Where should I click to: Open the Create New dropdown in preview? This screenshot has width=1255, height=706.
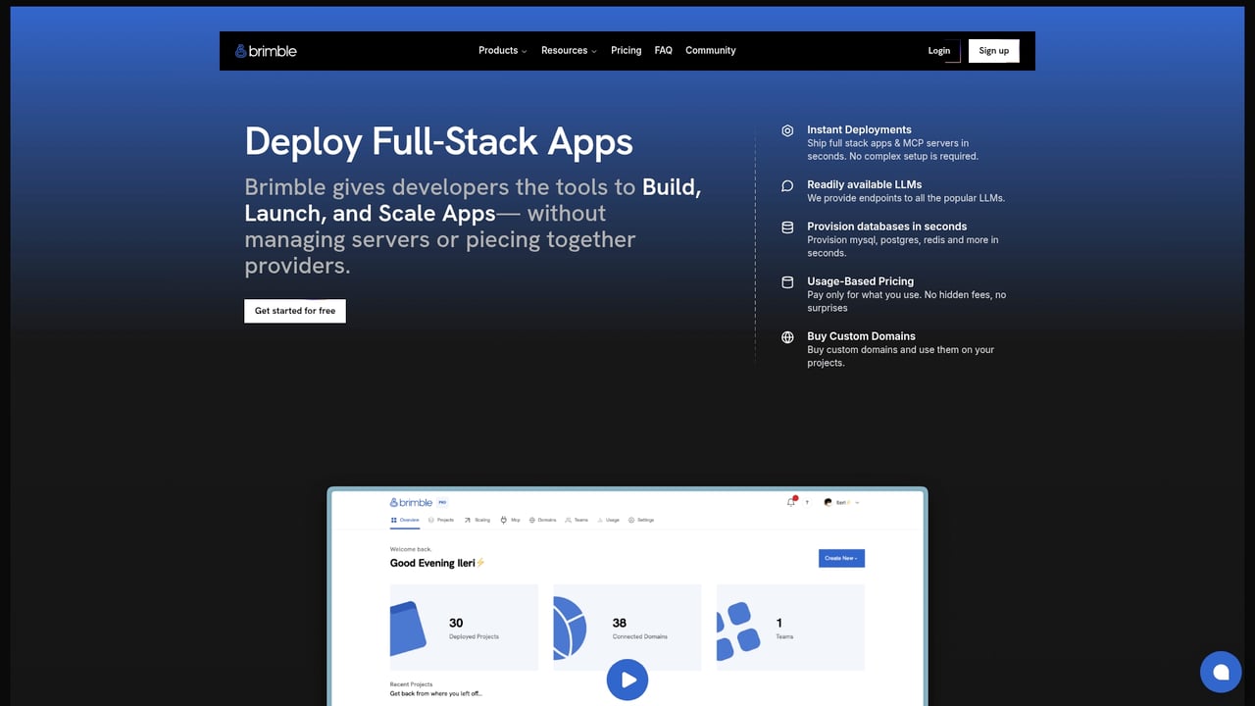pos(841,558)
